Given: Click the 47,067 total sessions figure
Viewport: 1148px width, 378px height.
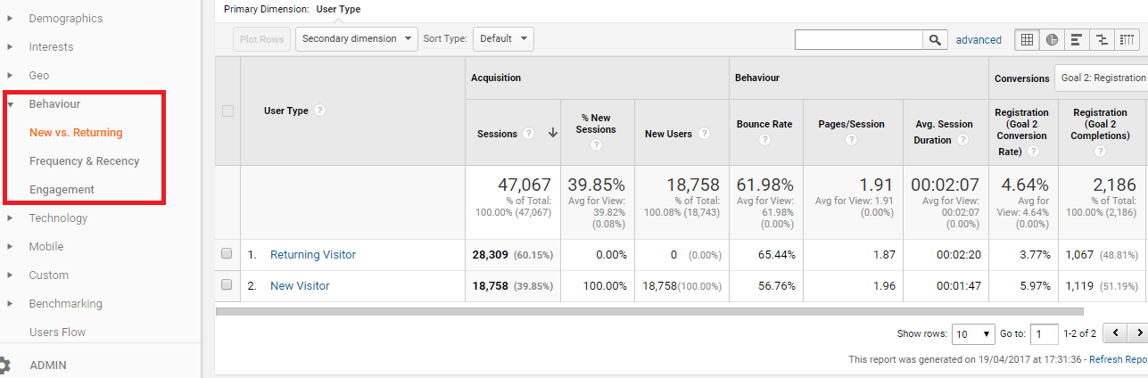Looking at the screenshot, I should pyautogui.click(x=524, y=185).
